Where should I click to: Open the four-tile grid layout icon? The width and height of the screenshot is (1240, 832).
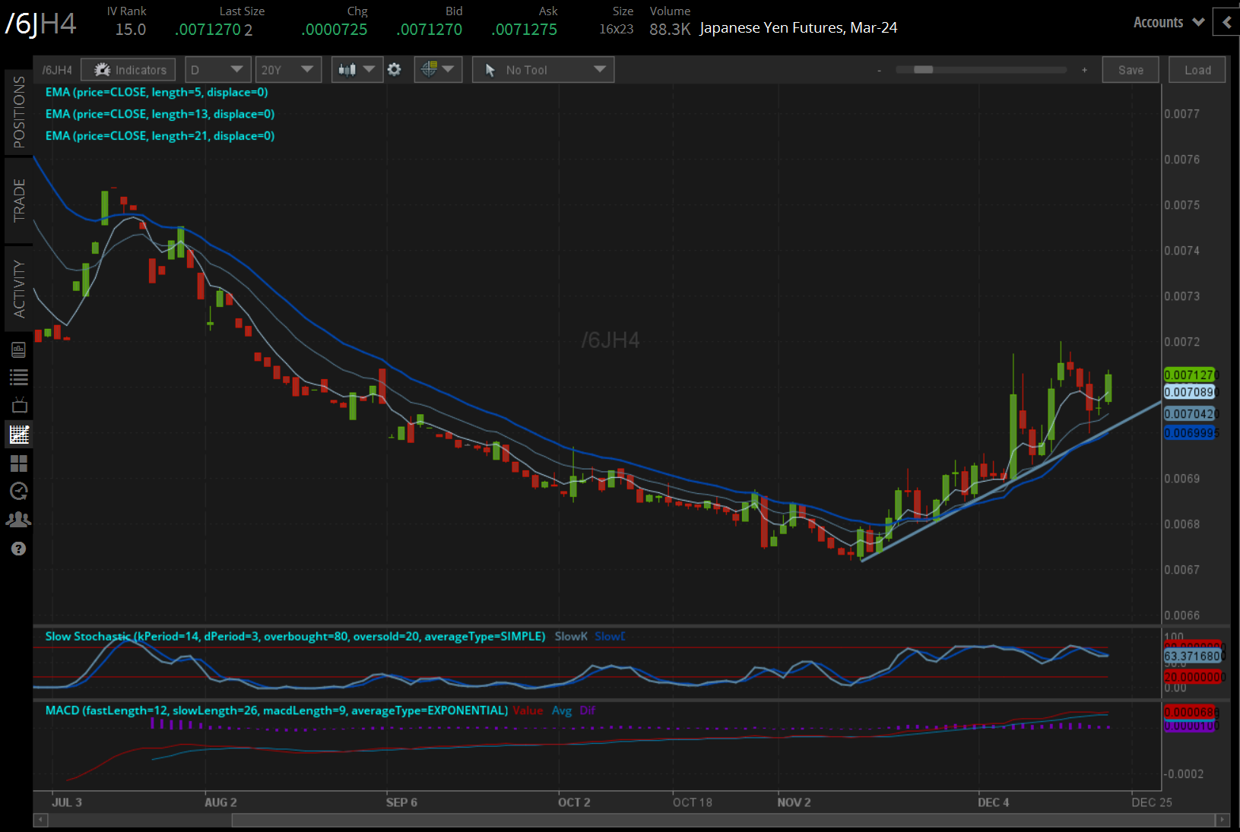point(18,463)
